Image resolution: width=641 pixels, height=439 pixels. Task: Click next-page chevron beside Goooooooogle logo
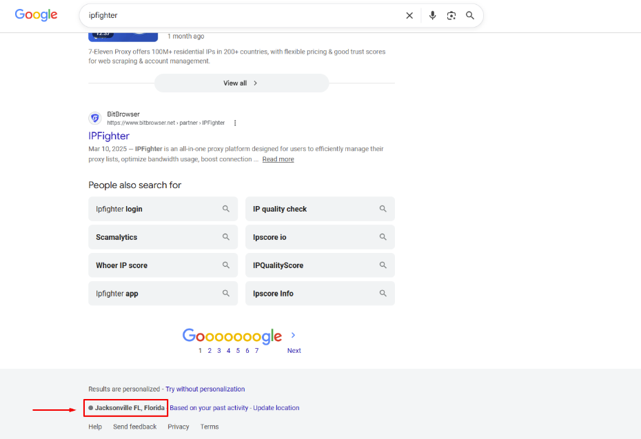pyautogui.click(x=293, y=335)
